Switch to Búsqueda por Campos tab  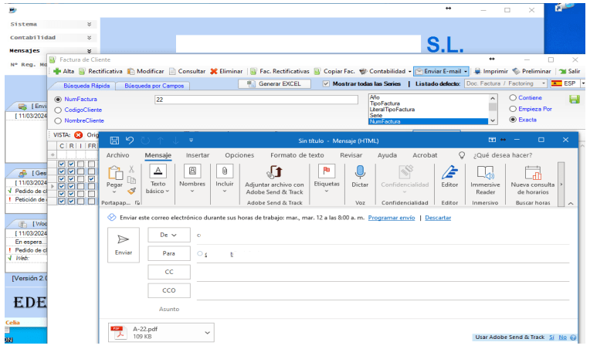pyautogui.click(x=154, y=86)
